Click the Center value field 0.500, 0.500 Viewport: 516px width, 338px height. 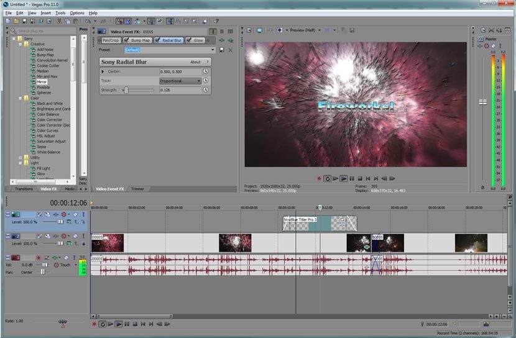pos(180,71)
